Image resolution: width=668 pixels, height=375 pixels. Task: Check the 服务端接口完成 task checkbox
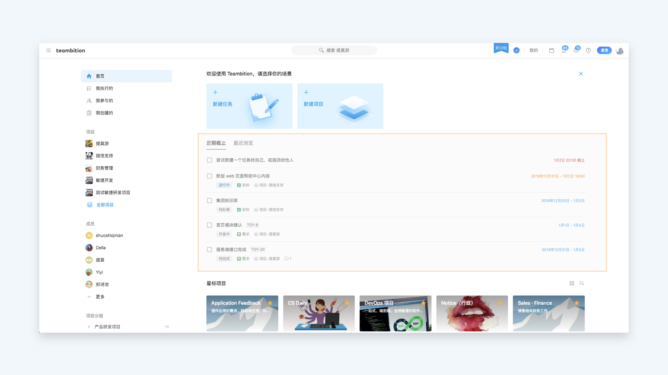coord(209,249)
